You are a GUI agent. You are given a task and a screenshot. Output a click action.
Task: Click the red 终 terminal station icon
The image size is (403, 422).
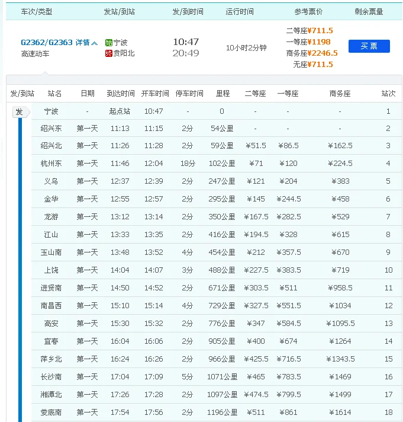[108, 53]
